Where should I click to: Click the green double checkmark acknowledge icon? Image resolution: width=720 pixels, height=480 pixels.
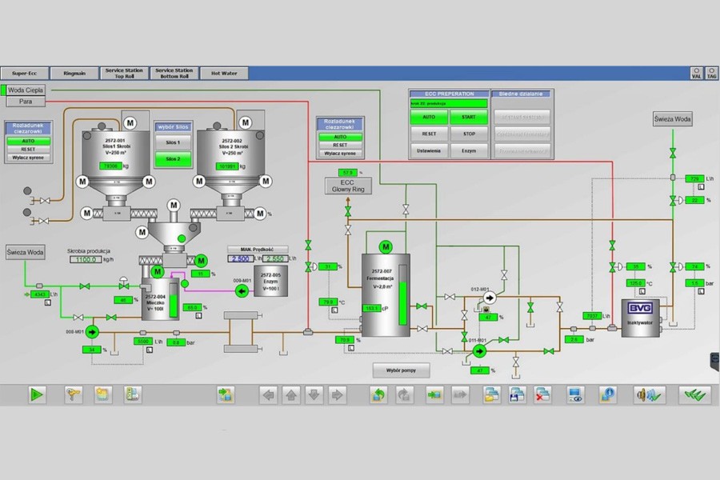click(x=694, y=394)
